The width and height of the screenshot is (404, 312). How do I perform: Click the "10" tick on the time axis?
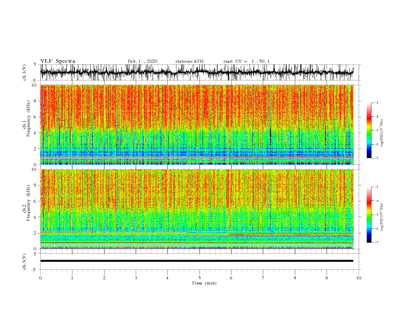pos(359,278)
